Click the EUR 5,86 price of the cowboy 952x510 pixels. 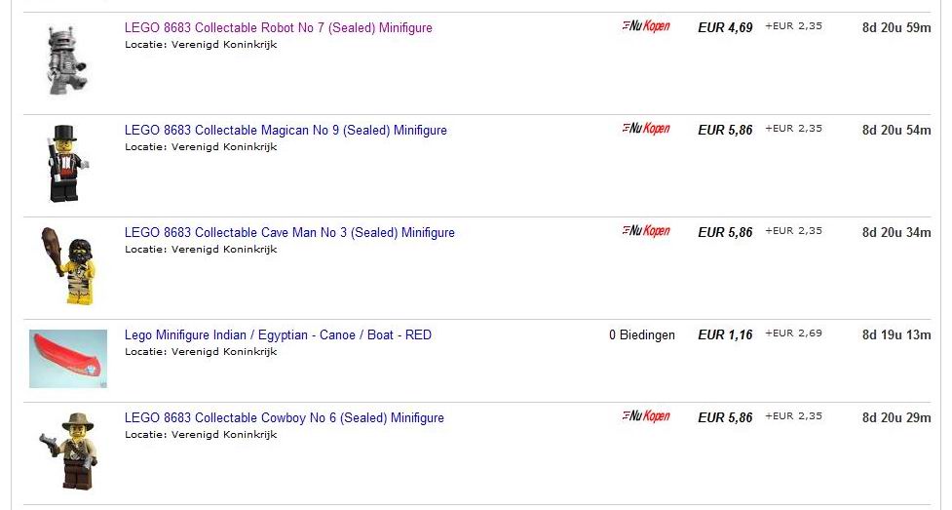click(725, 418)
